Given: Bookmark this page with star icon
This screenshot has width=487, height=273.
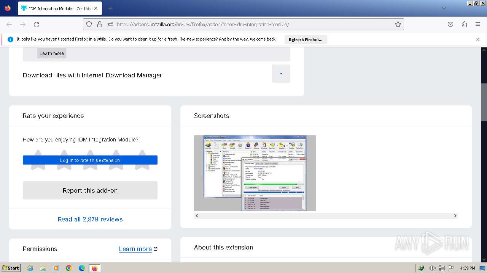Looking at the screenshot, I should click(398, 24).
